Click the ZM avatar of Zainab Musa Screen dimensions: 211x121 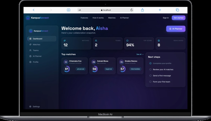pos(94,62)
